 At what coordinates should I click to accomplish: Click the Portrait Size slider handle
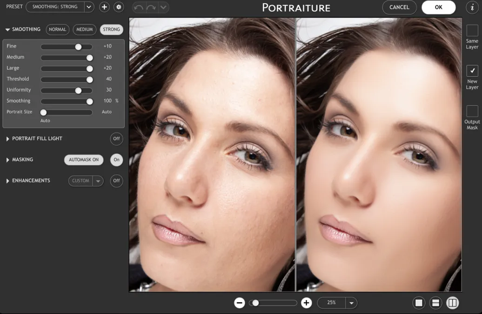tap(43, 112)
